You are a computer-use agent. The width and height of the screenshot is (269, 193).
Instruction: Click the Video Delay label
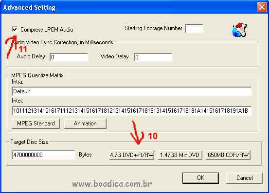click(115, 56)
